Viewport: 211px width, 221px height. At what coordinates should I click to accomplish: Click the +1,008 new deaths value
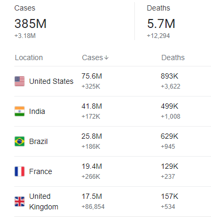(x=170, y=117)
